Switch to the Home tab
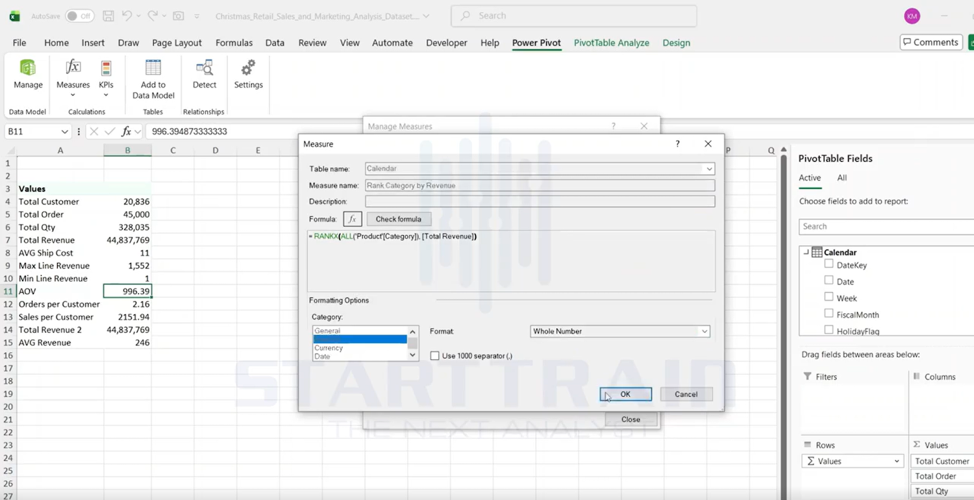Viewport: 974px width, 500px height. tap(56, 43)
